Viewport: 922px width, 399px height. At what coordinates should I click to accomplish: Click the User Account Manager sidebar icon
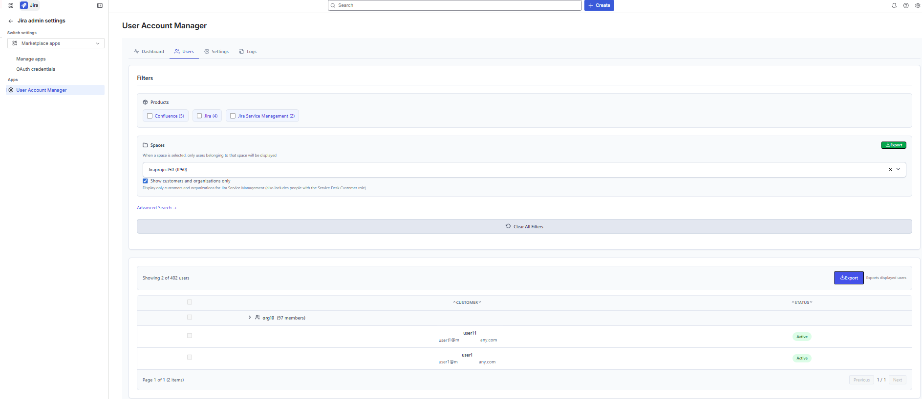point(11,90)
